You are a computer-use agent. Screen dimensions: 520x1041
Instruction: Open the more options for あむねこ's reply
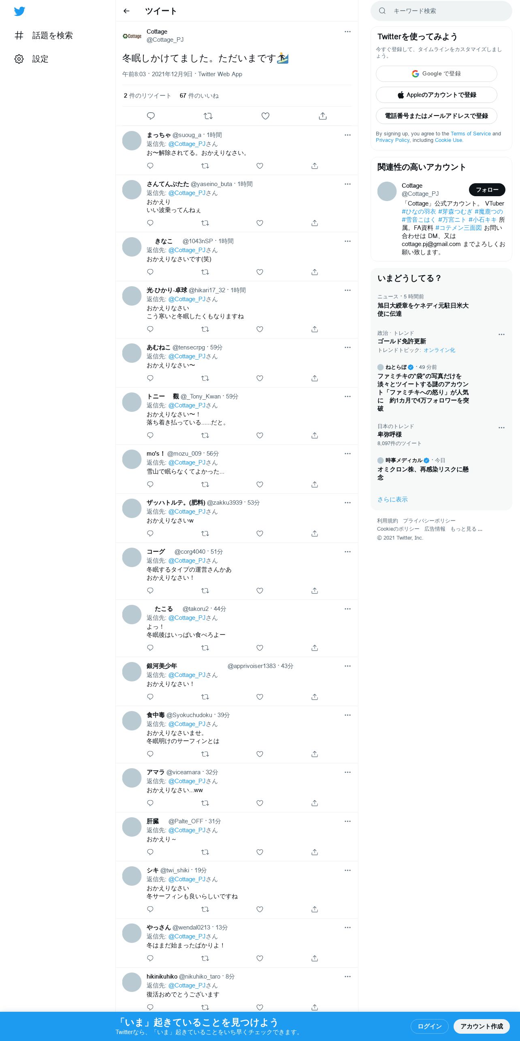point(347,347)
